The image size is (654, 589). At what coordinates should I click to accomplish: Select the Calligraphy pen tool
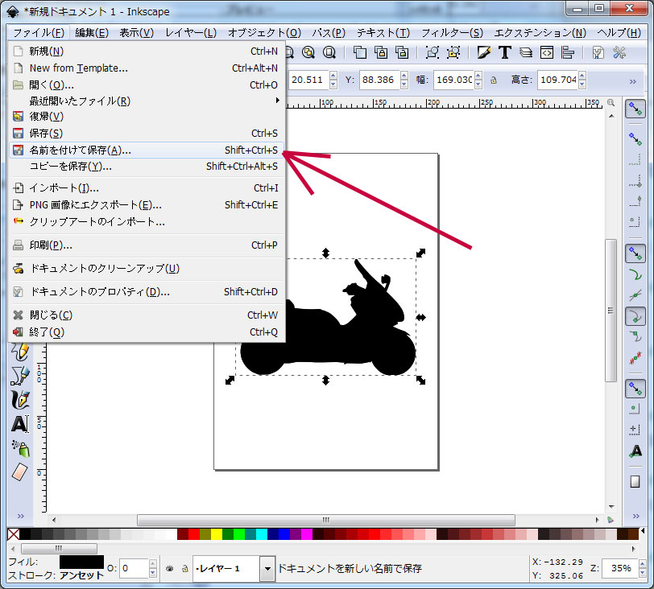click(x=19, y=399)
